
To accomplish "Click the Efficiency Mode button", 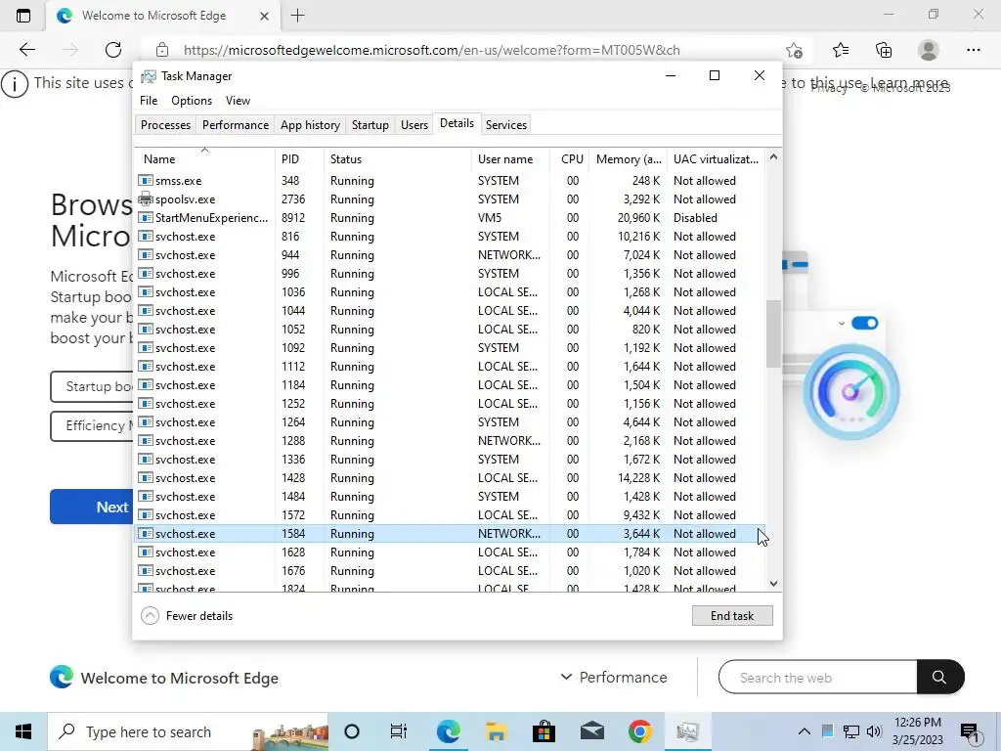I will point(91,425).
